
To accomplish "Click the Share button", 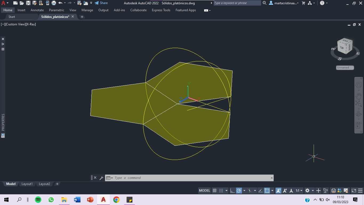I will (x=101, y=3).
